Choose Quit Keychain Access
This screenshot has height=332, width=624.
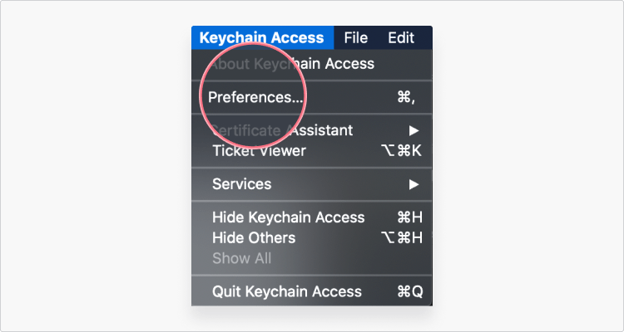tap(312, 292)
